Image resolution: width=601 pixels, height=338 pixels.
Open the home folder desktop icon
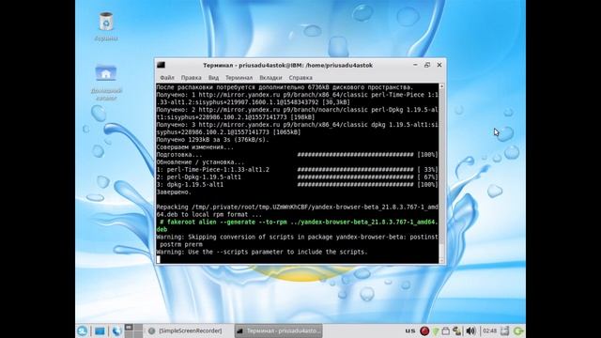tap(106, 82)
